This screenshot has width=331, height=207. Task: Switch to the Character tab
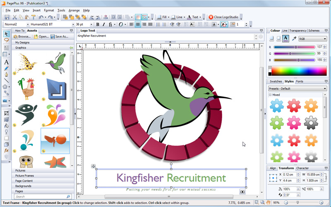(302, 168)
